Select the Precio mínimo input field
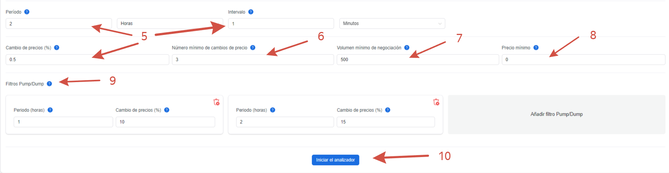The image size is (669, 173). pos(583,60)
